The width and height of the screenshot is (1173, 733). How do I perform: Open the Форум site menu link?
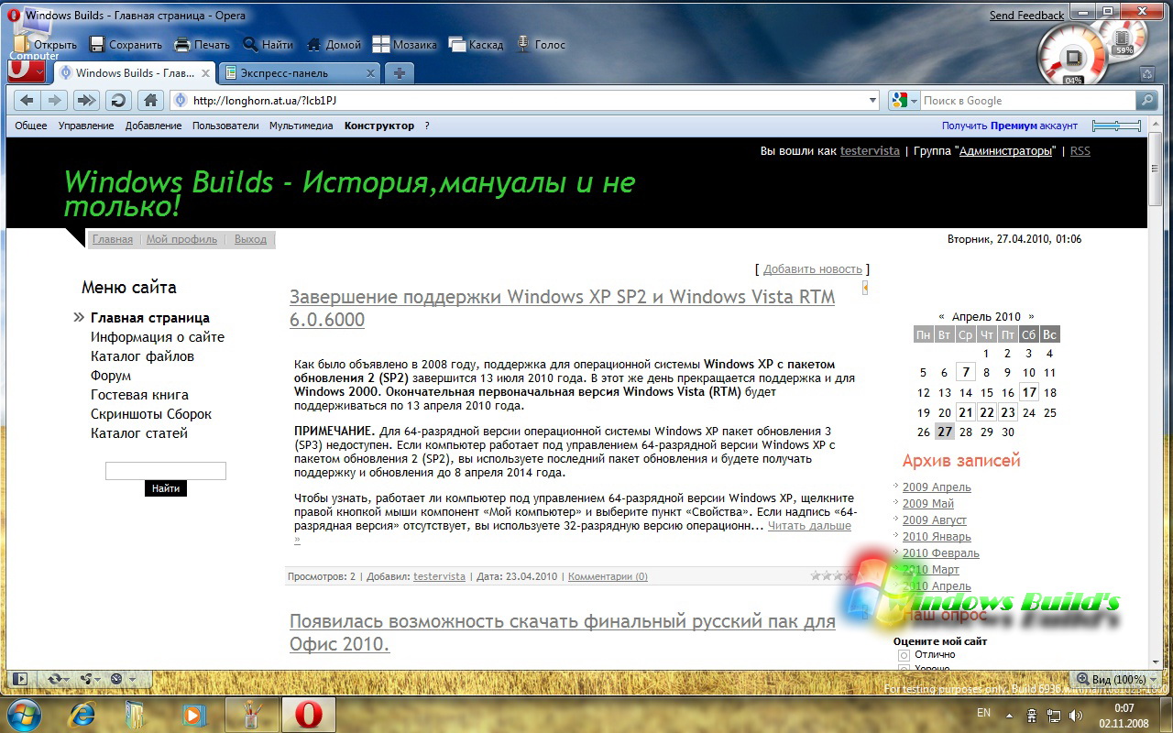(x=111, y=376)
